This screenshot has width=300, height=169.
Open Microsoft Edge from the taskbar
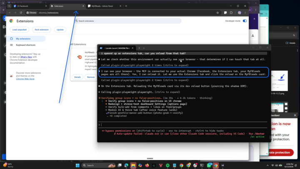[x=126, y=165]
